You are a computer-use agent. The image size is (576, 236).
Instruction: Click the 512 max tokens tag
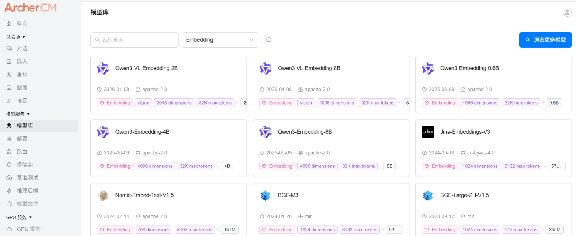pyautogui.click(x=521, y=230)
